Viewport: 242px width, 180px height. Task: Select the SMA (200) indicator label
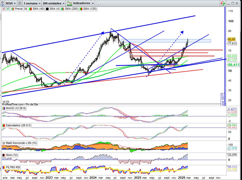[72, 9]
